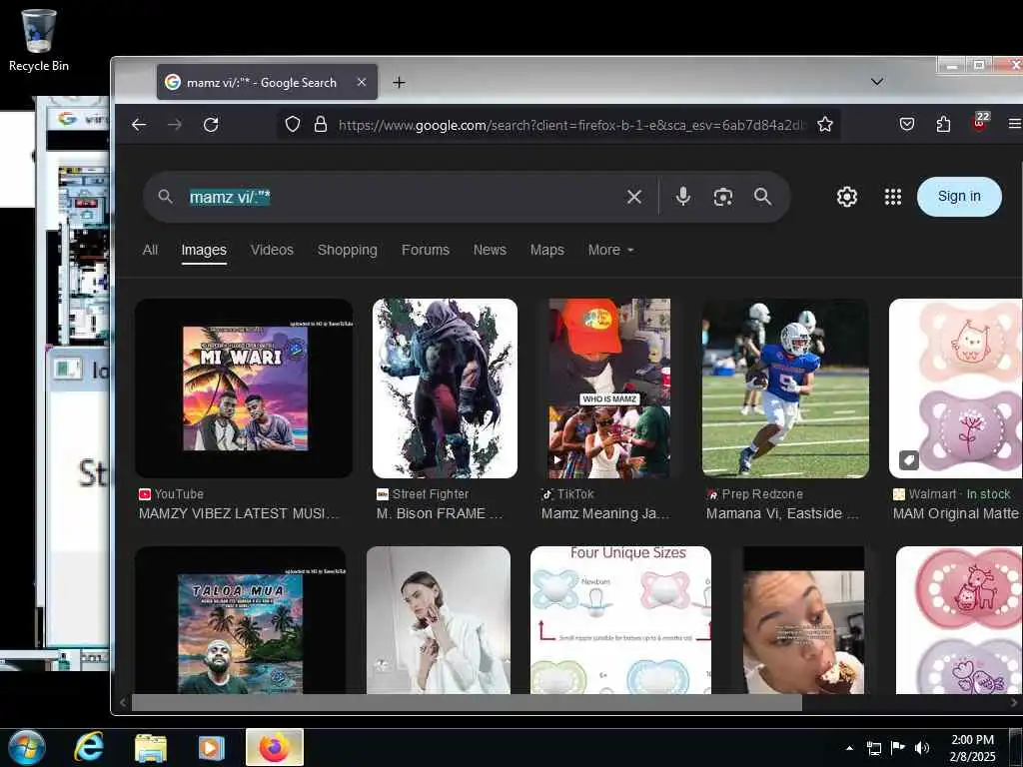Start voice search with microphone
The height and width of the screenshot is (767, 1023).
pyautogui.click(x=683, y=197)
